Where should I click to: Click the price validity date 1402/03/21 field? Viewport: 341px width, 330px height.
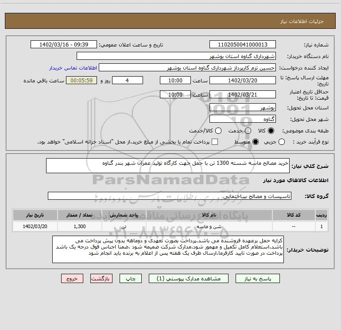tap(243, 94)
